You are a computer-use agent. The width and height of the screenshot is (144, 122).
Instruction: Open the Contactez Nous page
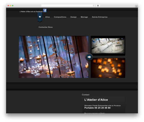(x=46, y=27)
